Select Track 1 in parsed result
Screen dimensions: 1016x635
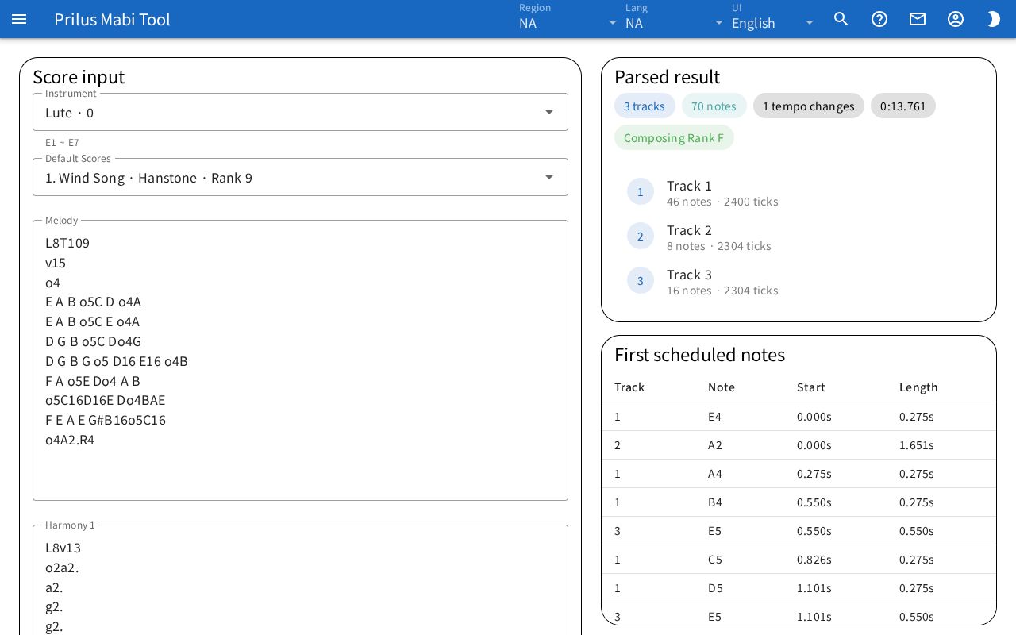pyautogui.click(x=799, y=192)
